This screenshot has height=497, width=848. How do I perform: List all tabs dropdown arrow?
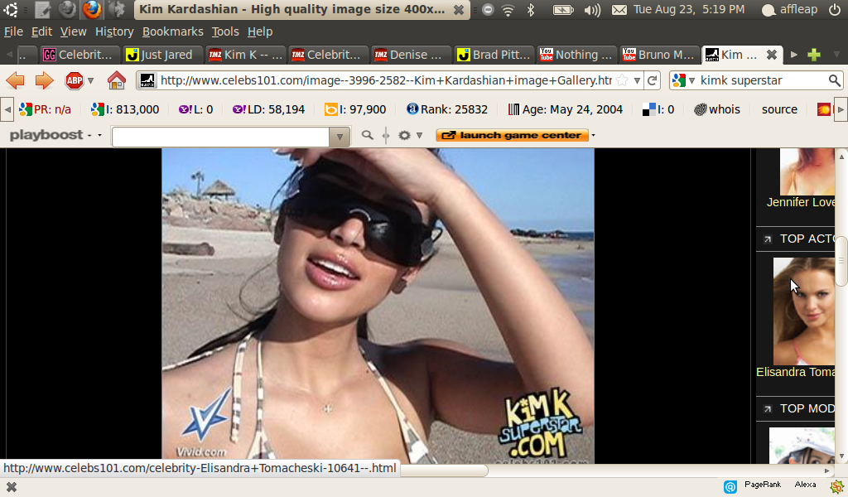(x=836, y=55)
